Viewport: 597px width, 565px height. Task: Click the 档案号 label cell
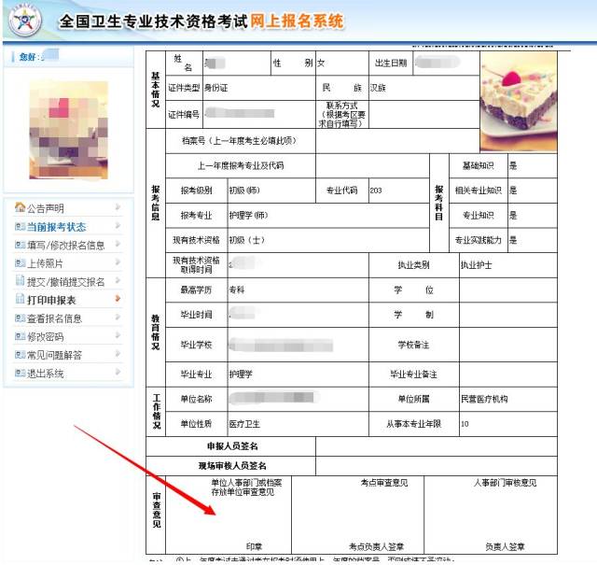click(x=241, y=141)
